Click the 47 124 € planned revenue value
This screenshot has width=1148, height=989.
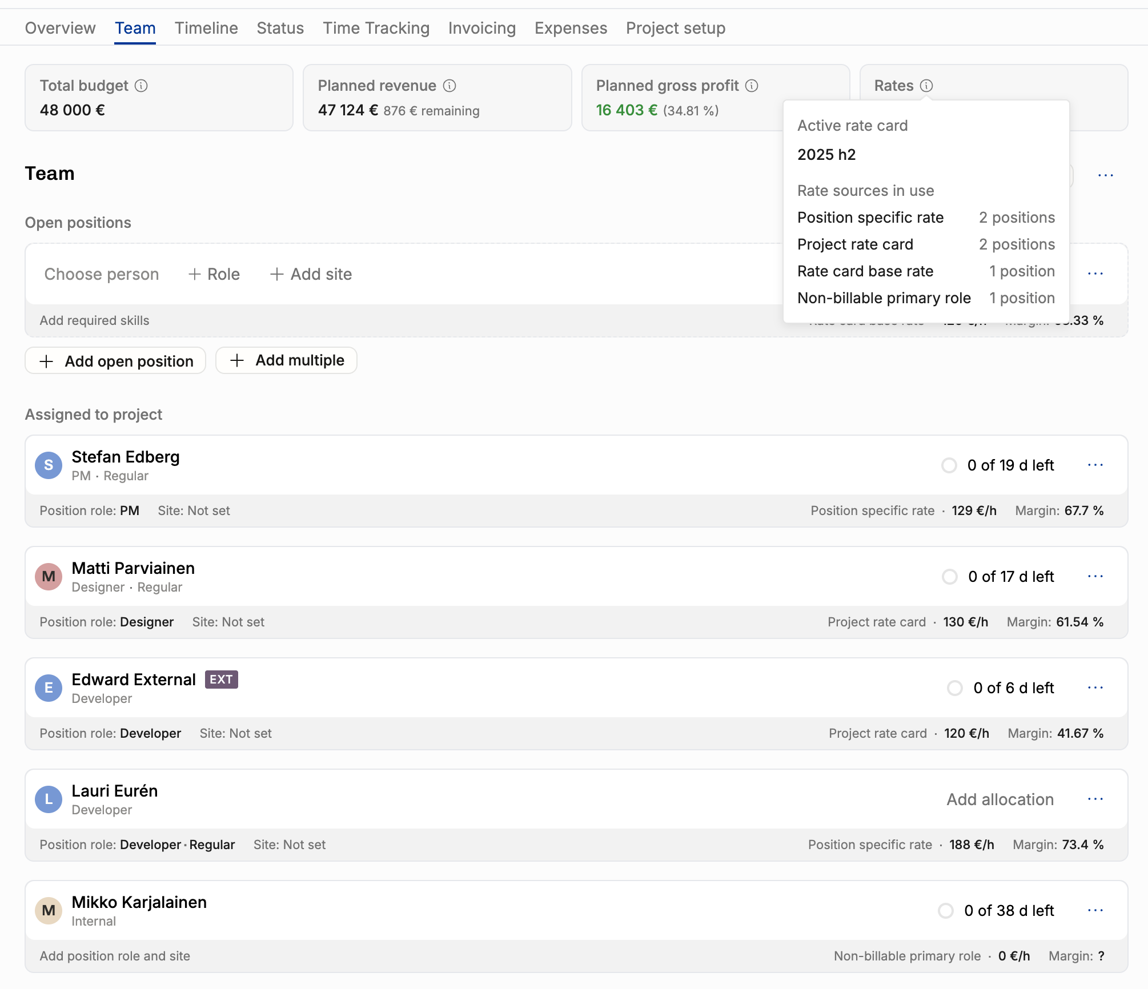click(x=348, y=110)
